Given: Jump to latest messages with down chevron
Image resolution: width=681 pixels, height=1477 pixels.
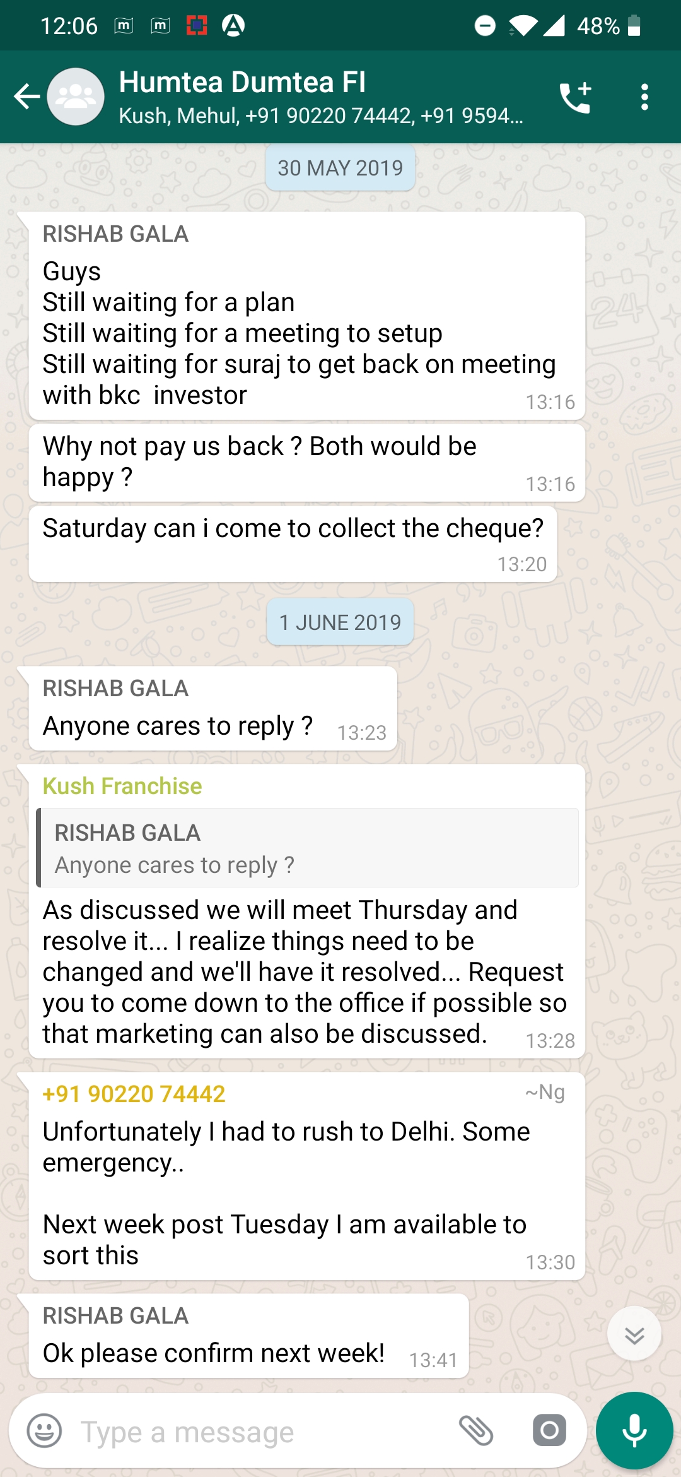Looking at the screenshot, I should (634, 1334).
